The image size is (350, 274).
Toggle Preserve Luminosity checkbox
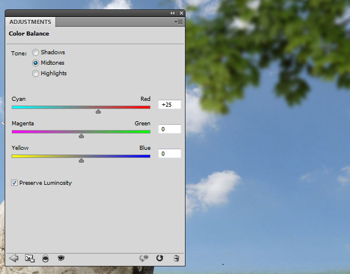[14, 183]
